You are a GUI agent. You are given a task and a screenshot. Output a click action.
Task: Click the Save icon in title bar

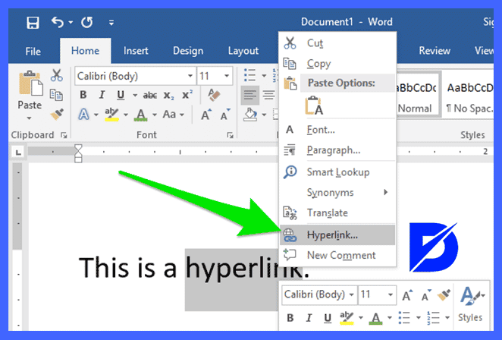click(x=33, y=23)
